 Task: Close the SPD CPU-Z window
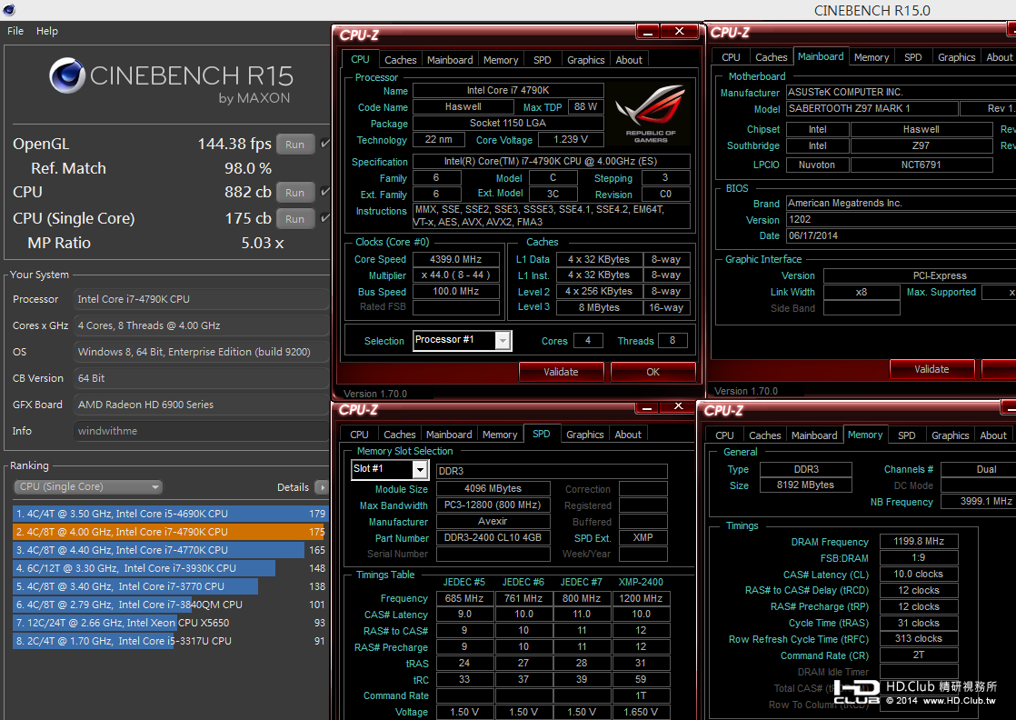pyautogui.click(x=679, y=407)
